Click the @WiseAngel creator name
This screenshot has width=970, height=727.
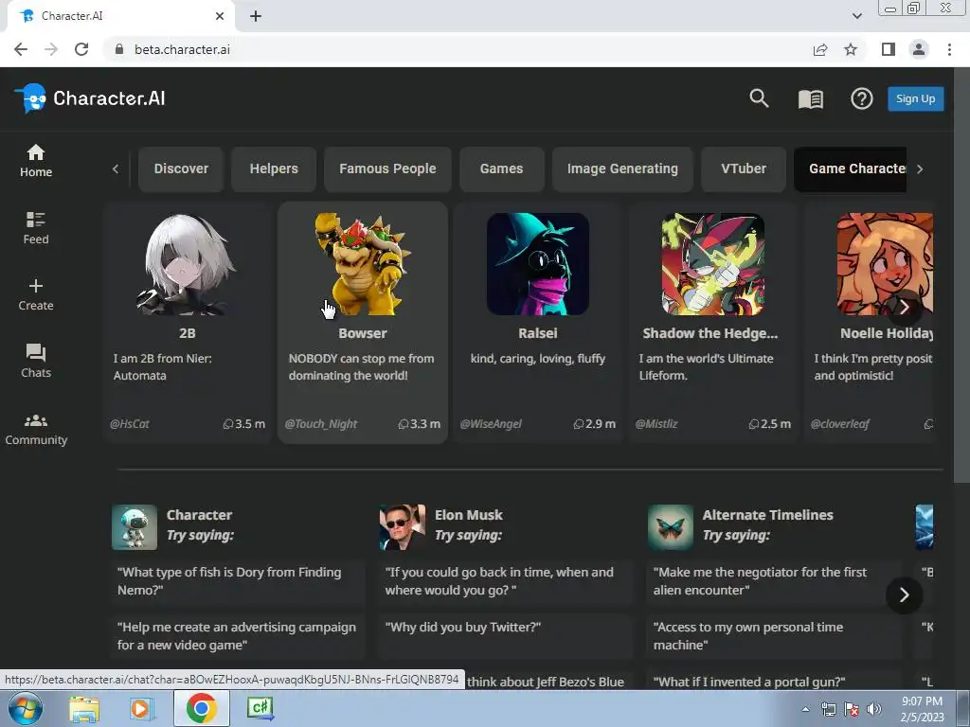click(x=491, y=424)
